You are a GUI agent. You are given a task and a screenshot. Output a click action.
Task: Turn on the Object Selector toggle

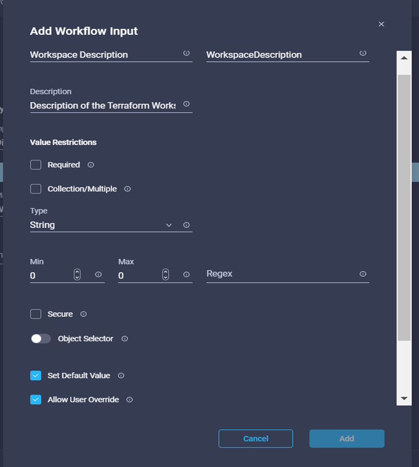41,339
